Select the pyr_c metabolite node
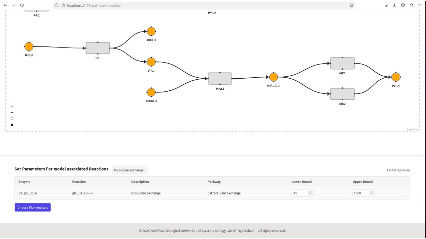This screenshot has width=426, height=239. click(396, 77)
